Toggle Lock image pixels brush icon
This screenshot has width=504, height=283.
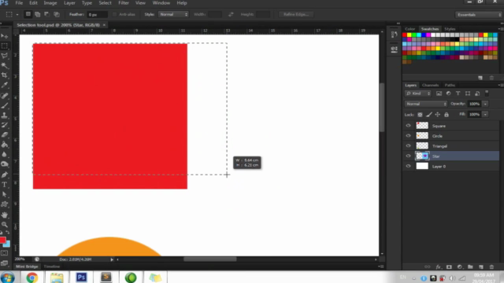(x=428, y=115)
